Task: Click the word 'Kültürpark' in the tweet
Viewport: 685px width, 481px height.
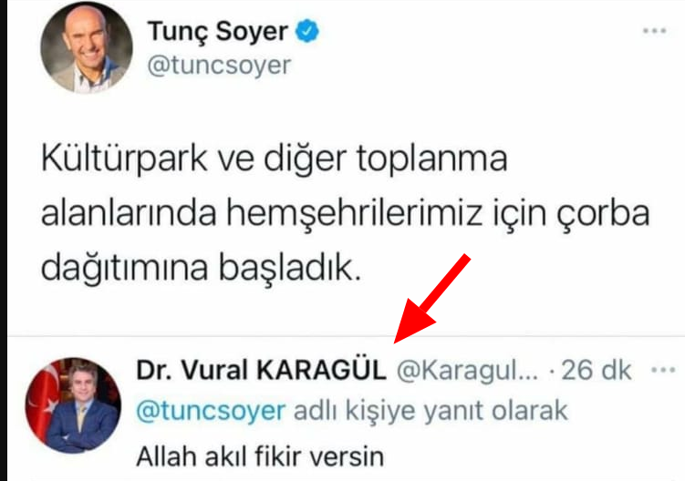Action: pyautogui.click(x=124, y=159)
